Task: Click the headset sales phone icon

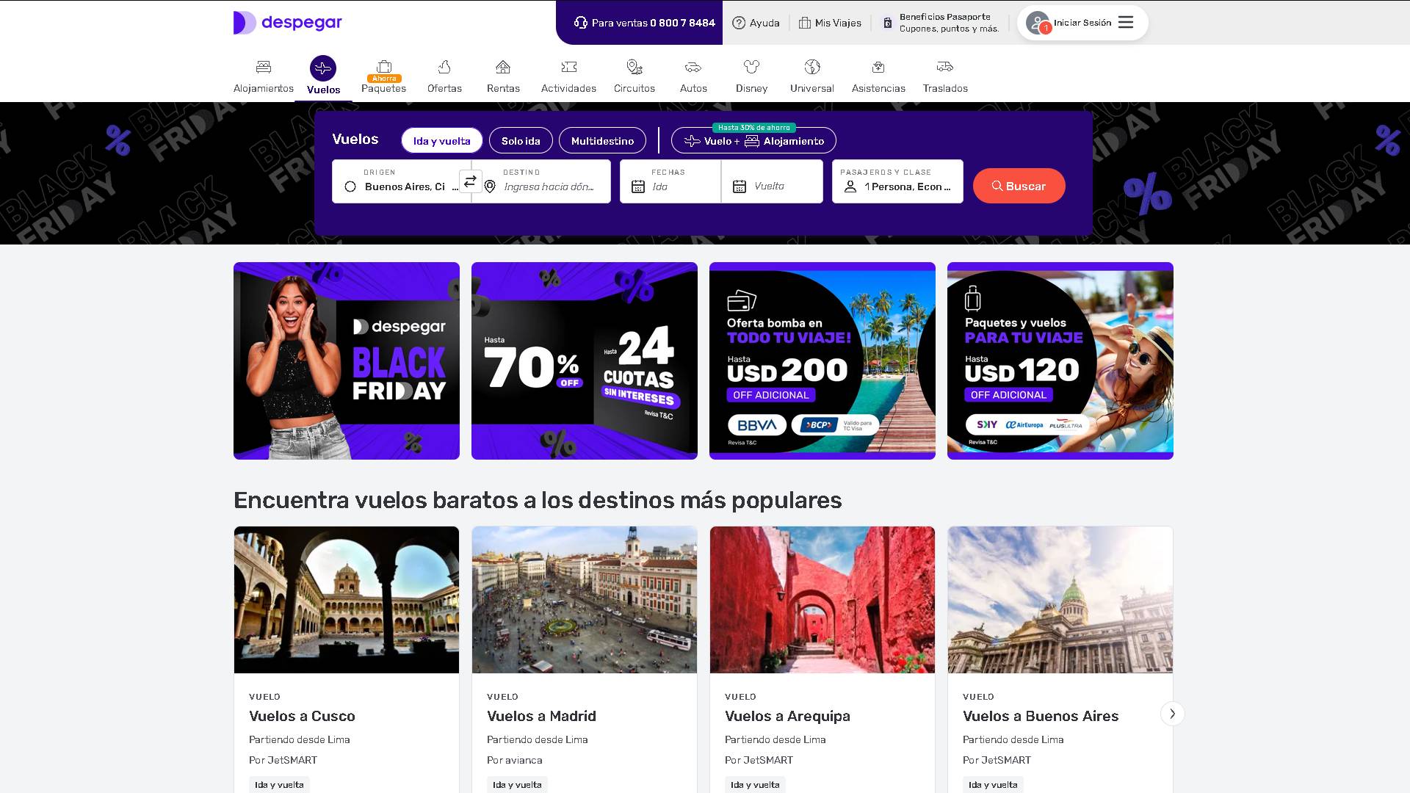Action: [x=581, y=23]
